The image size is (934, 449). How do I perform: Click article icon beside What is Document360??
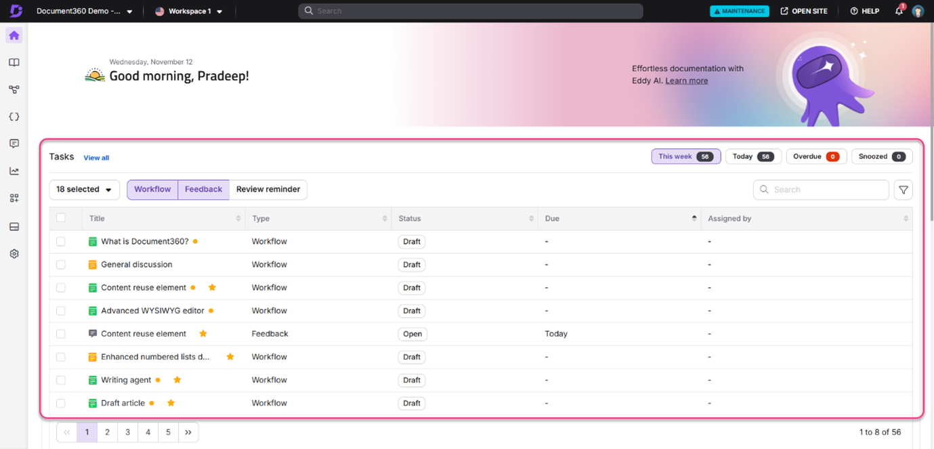point(93,242)
